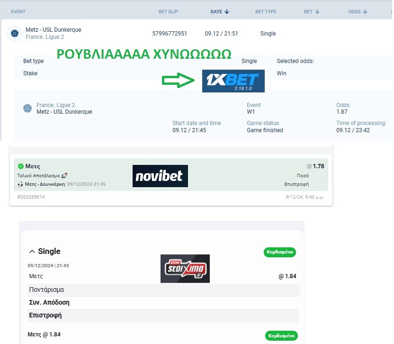Click the green checkmark next to Μετς
The height and width of the screenshot is (344, 394).
point(20,166)
